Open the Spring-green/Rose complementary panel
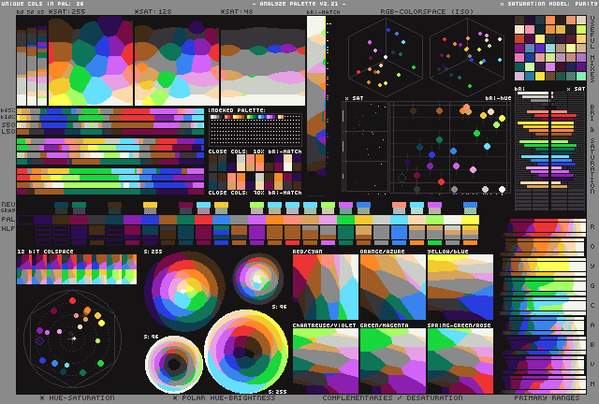The height and width of the screenshot is (404, 599). coord(460,361)
